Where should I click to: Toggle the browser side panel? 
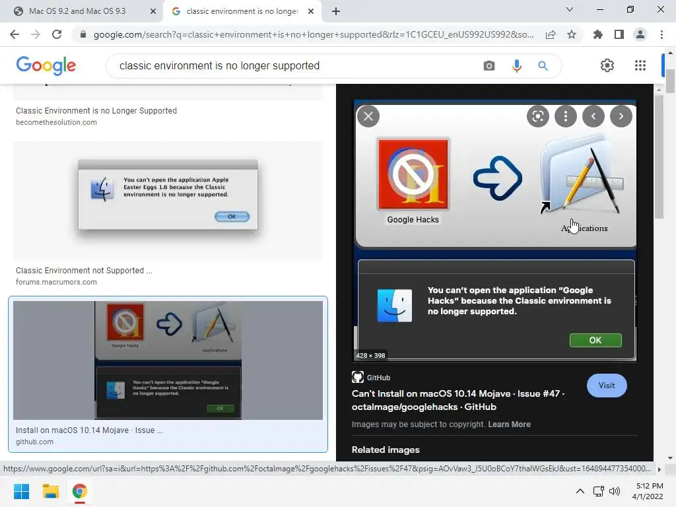[x=619, y=34]
